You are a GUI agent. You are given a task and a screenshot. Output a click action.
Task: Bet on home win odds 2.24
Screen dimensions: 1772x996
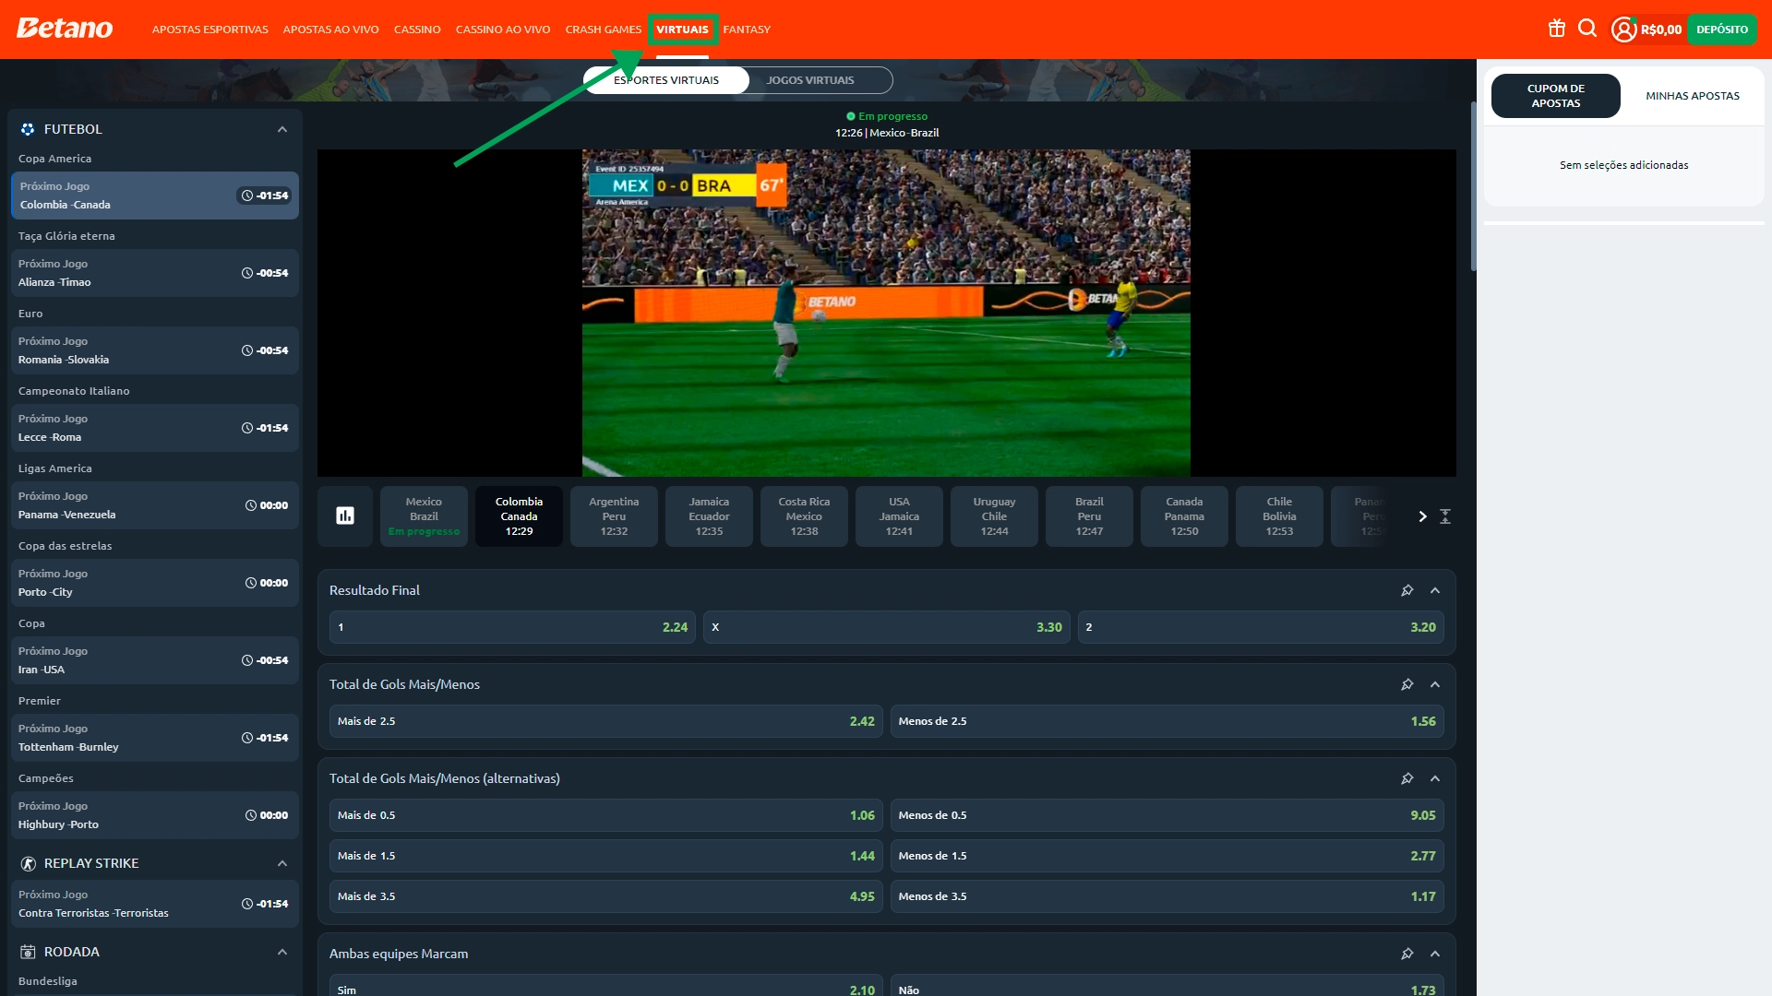[512, 627]
